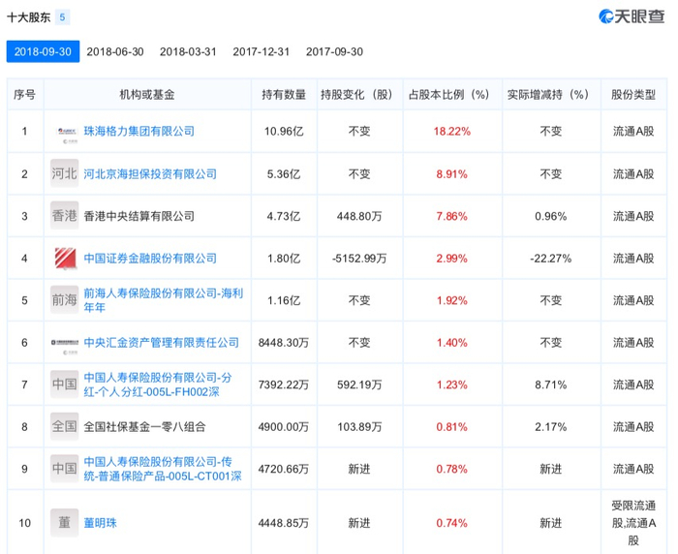This screenshot has height=554, width=678.
Task: Click the 0.74% share ratio value
Action: click(452, 523)
